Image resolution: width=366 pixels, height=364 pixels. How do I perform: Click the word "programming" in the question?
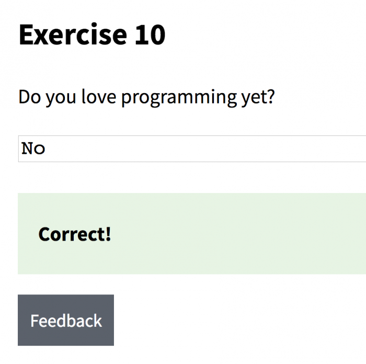(179, 98)
